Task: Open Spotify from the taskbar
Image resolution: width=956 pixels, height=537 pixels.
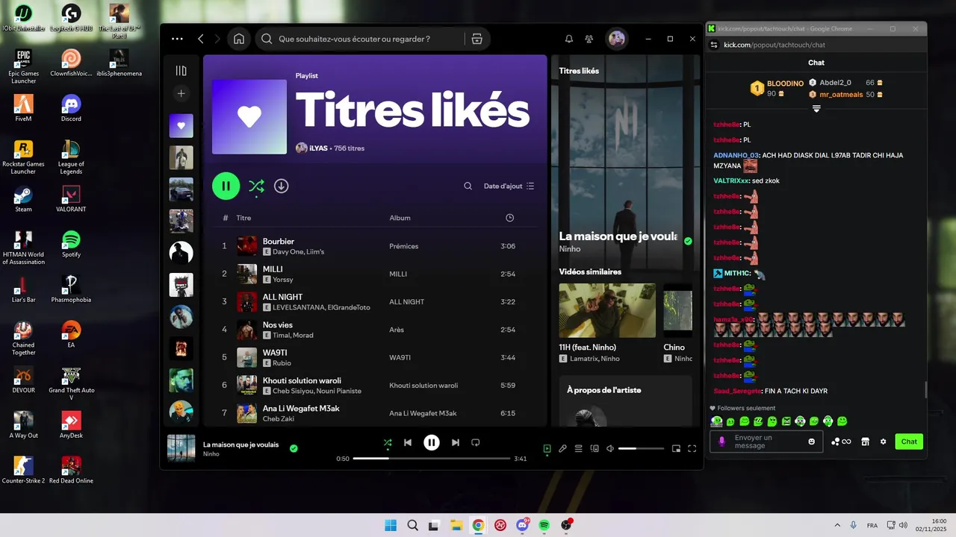Action: coord(544,525)
